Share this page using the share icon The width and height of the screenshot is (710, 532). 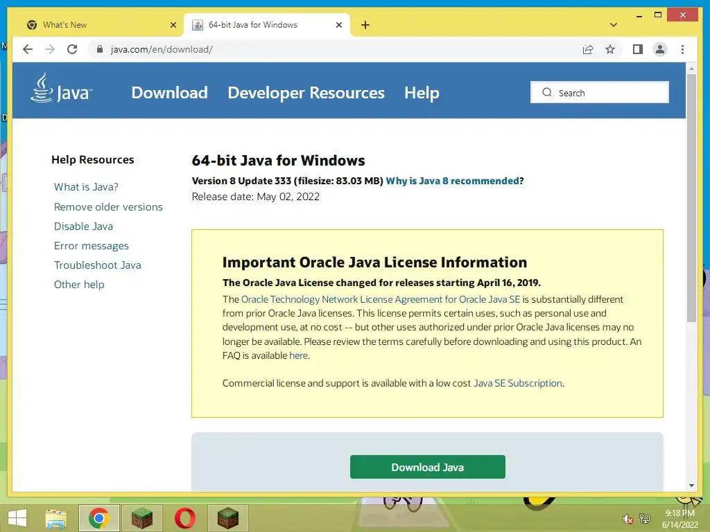coord(588,49)
